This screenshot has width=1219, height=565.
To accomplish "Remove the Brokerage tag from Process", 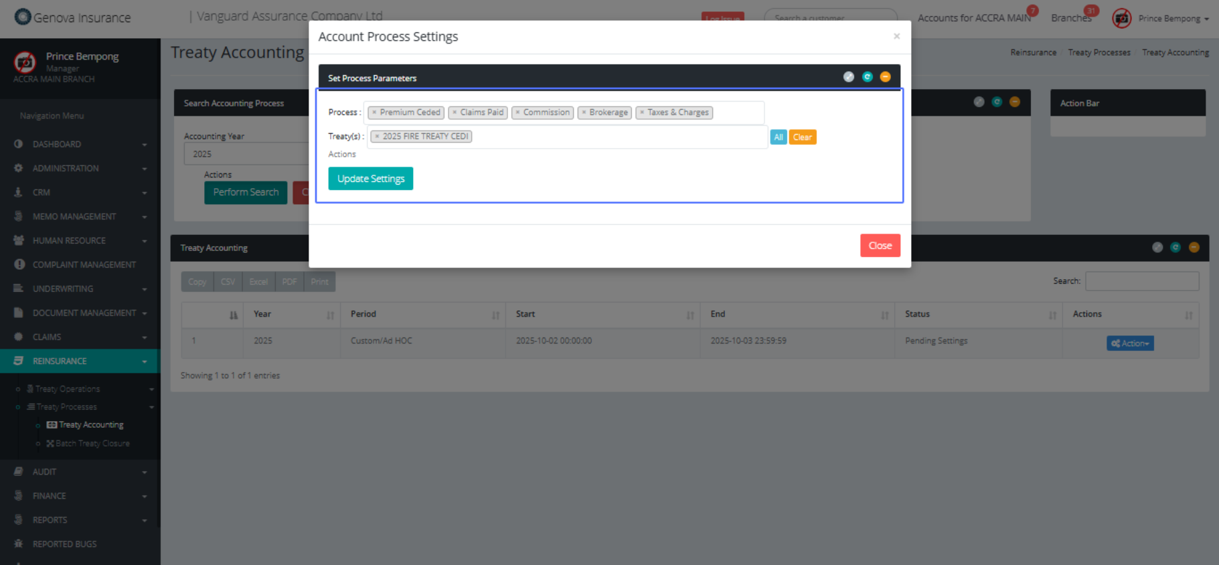I will click(584, 112).
